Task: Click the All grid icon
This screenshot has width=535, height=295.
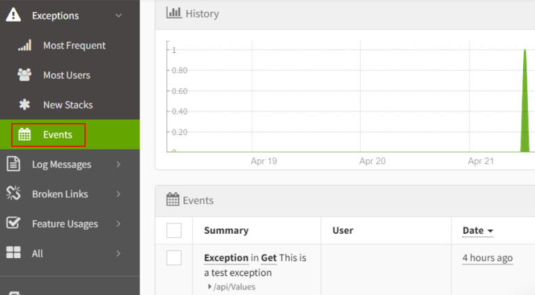Action: pos(13,253)
